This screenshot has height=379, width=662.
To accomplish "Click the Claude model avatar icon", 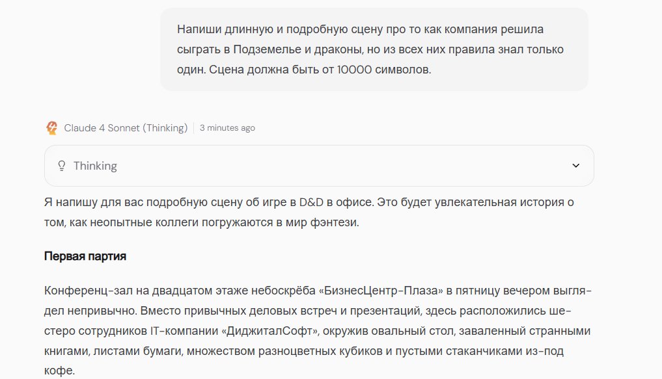I will pyautogui.click(x=51, y=127).
